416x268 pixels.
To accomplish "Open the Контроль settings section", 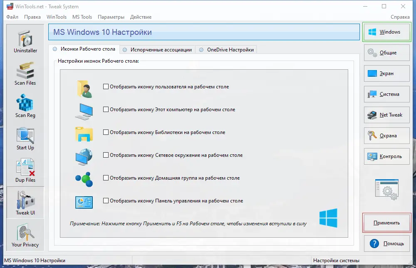I will coord(387,156).
